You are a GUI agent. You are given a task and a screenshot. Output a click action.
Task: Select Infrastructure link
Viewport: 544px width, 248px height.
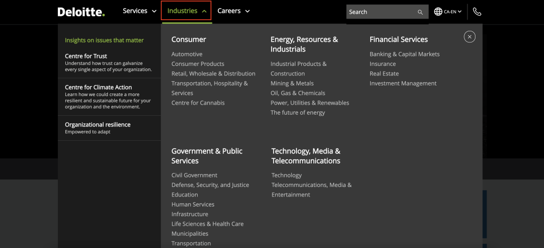pos(190,214)
